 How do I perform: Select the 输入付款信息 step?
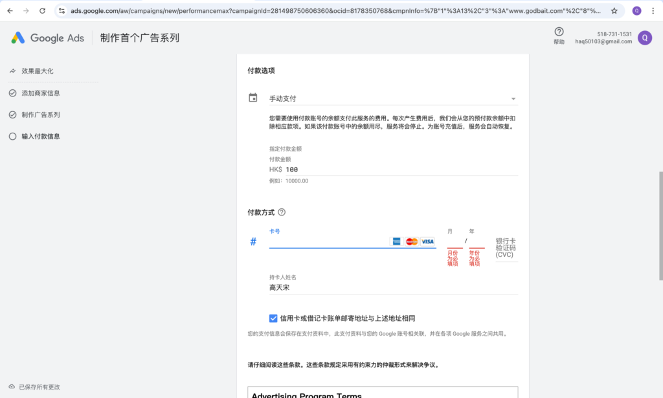click(x=40, y=137)
